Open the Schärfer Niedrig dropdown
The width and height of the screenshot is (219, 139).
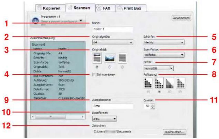click(164, 42)
